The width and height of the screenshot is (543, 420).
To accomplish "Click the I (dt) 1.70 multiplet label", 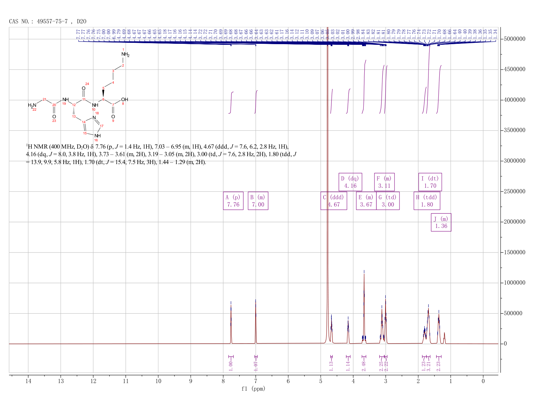I will (430, 182).
